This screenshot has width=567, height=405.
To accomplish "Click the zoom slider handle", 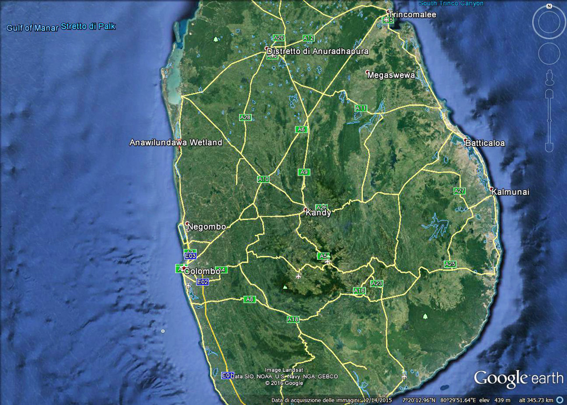I will (549, 120).
